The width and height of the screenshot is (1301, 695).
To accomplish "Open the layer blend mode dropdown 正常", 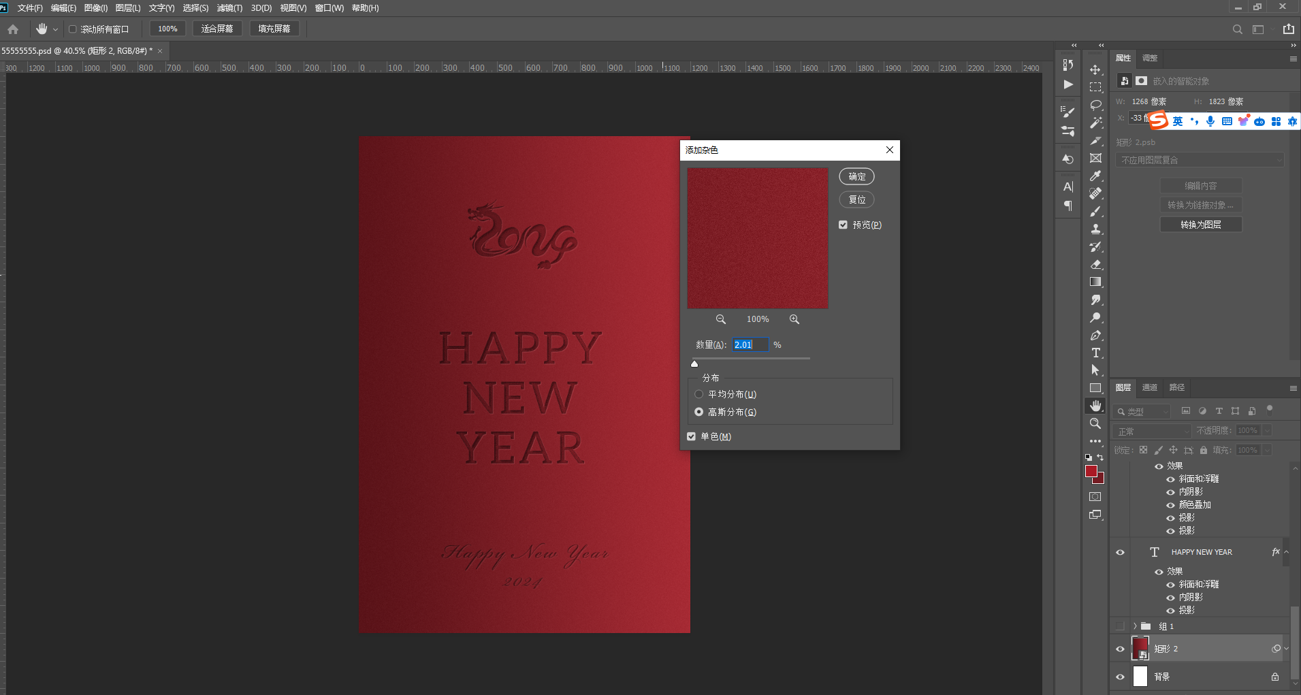I will pyautogui.click(x=1153, y=432).
